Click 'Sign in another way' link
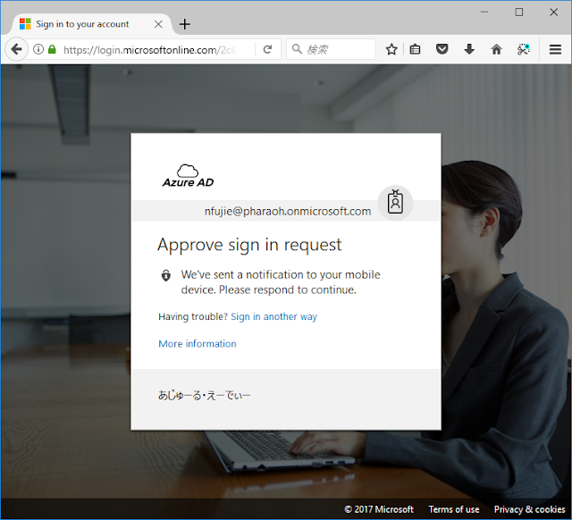The image size is (572, 520). tap(274, 316)
